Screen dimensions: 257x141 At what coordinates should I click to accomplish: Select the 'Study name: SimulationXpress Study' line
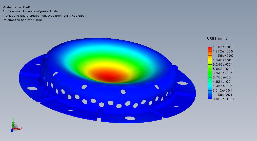click(x=30, y=11)
